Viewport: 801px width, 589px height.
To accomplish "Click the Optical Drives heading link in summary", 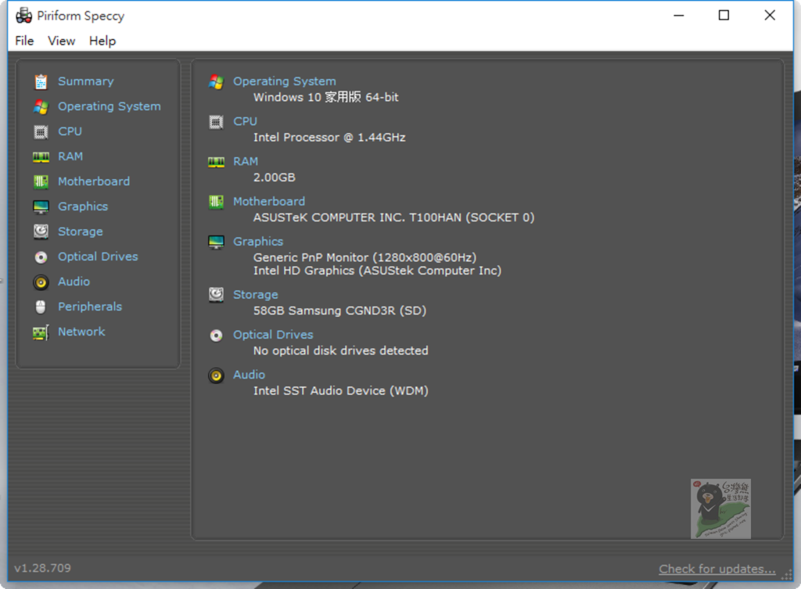I will (x=273, y=335).
